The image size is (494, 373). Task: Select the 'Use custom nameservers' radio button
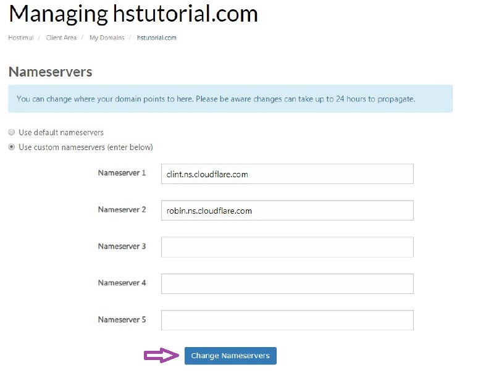12,148
